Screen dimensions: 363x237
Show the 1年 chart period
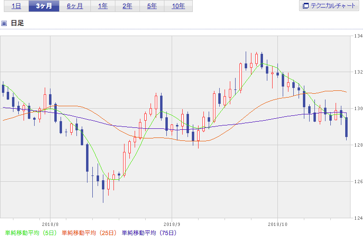pos(103,6)
